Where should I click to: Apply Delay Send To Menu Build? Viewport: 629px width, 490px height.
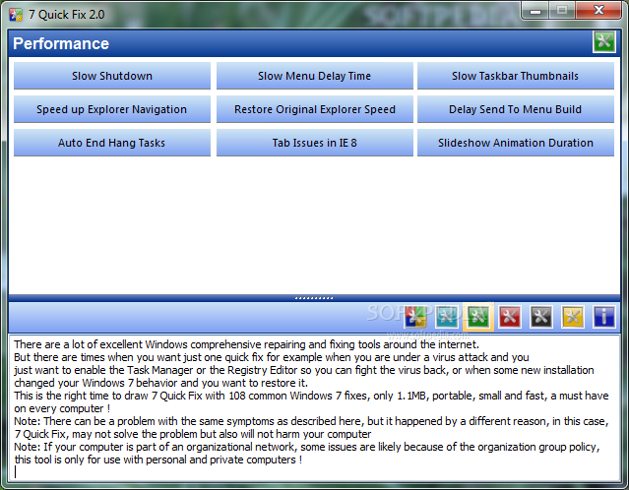(516, 109)
